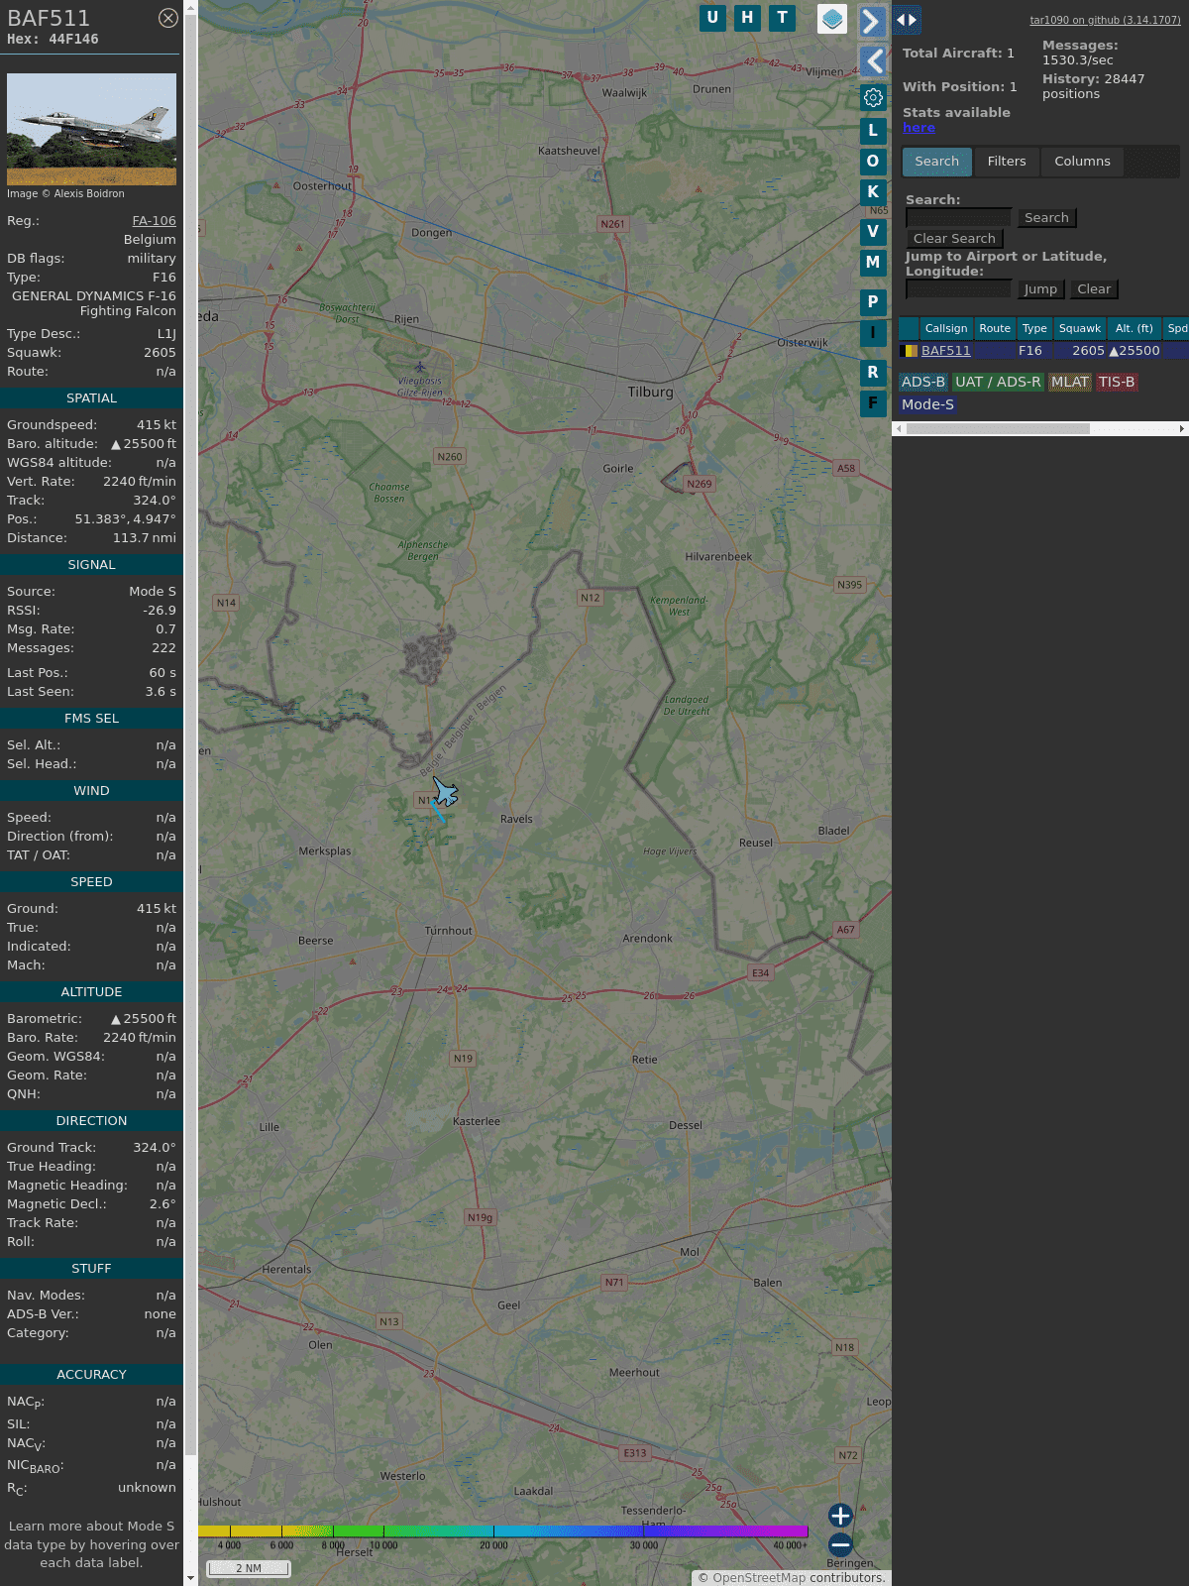This screenshot has width=1189, height=1586.
Task: Click the SPATIAL section header
Action: click(x=91, y=397)
